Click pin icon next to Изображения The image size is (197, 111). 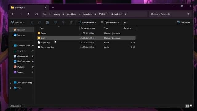33,61
